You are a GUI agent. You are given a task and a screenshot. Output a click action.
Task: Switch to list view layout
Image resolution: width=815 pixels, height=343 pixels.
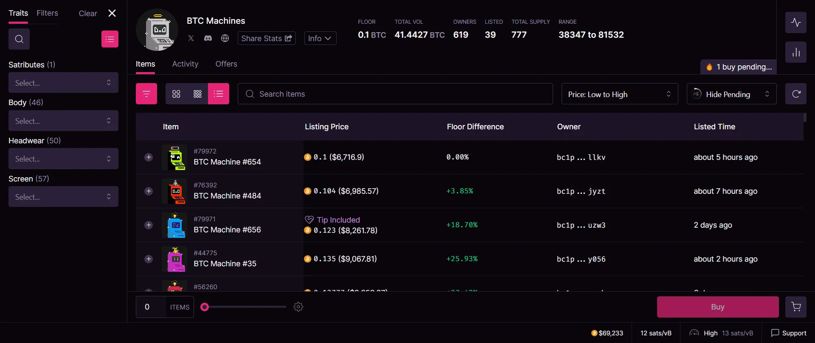pos(219,94)
